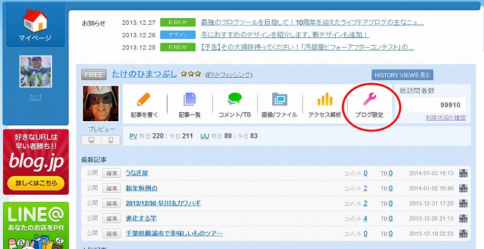Click 編集 button for うなぎ屋
This screenshot has width=484, height=249.
[x=111, y=173]
